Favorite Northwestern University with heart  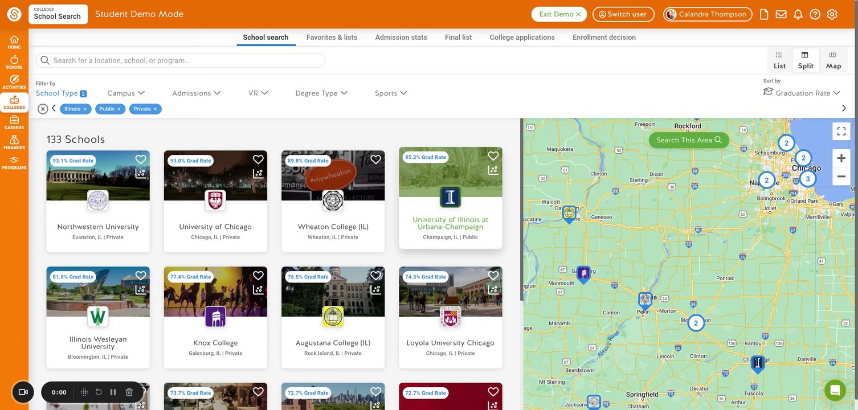141,159
